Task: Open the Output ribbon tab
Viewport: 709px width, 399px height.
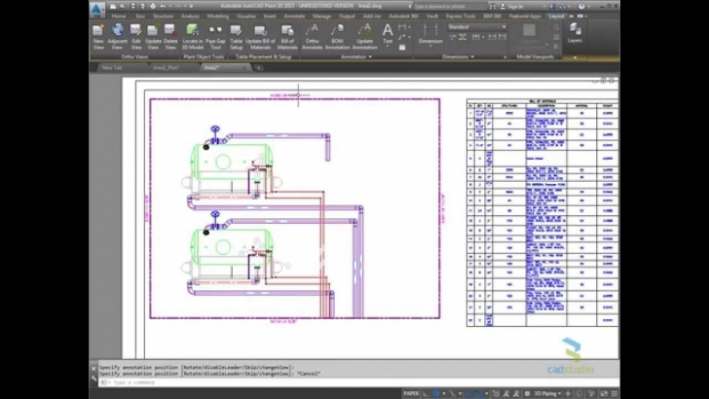Action: click(347, 17)
